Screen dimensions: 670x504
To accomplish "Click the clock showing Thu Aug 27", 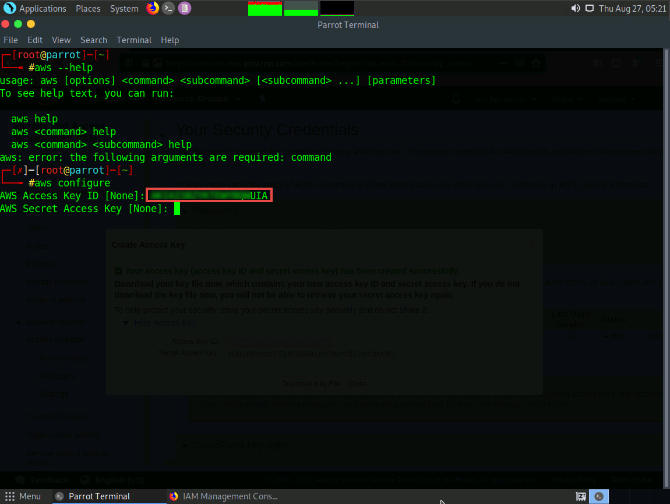I will tap(632, 9).
